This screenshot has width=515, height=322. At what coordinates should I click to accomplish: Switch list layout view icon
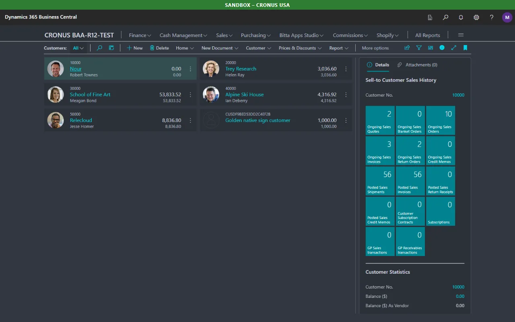pos(111,48)
